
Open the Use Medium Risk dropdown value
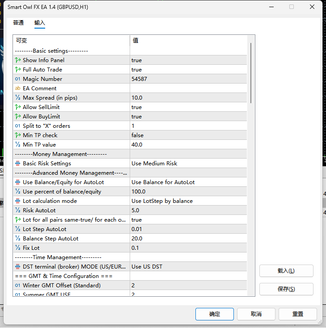click(x=188, y=164)
